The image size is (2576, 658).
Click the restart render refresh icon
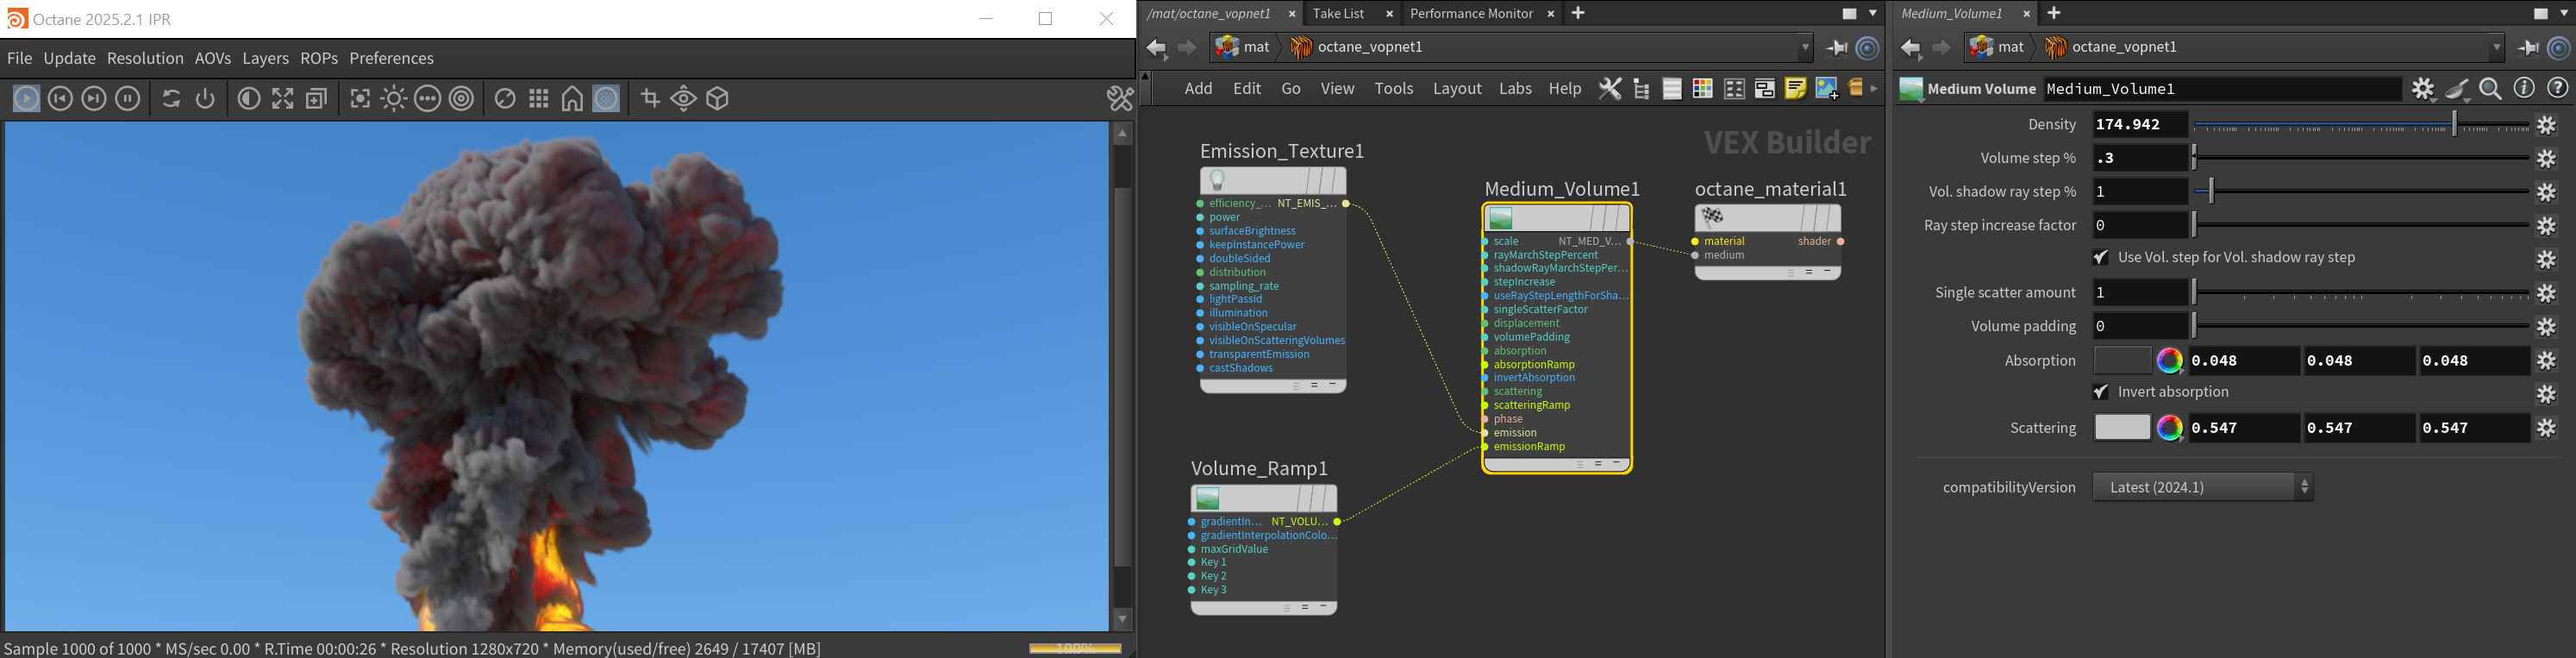click(x=171, y=99)
